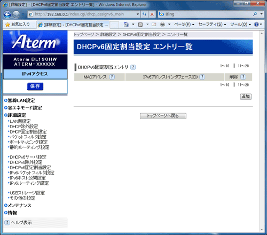Click the refresh icon in address bar
This screenshot has width=267, height=235.
(x=145, y=14)
